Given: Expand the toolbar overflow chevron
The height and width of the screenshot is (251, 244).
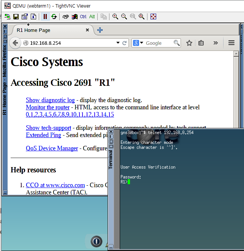Looking at the screenshot, I should pyautogui.click(x=215, y=43).
